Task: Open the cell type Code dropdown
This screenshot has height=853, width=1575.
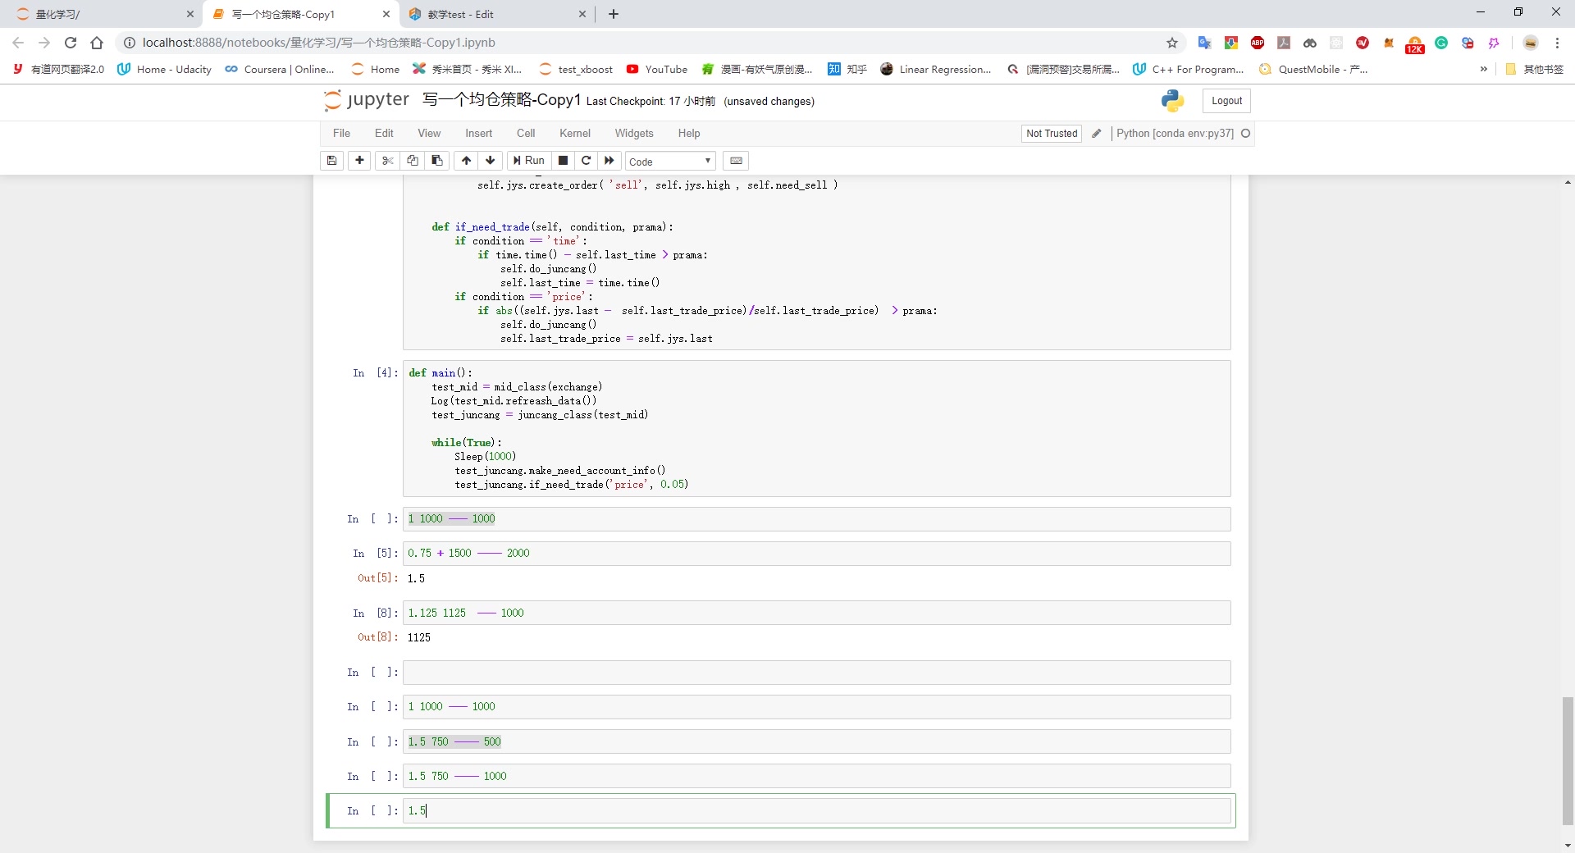Action: coord(670,162)
